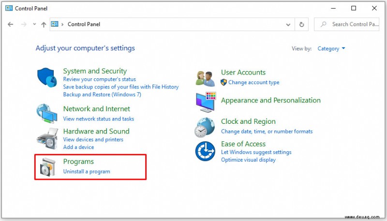387x221 pixels.
Task: Click the System and Security shield icon
Action: 47,77
